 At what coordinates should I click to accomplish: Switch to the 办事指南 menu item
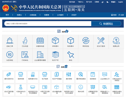[33, 15]
